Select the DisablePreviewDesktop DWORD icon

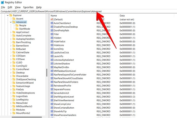(52, 27)
